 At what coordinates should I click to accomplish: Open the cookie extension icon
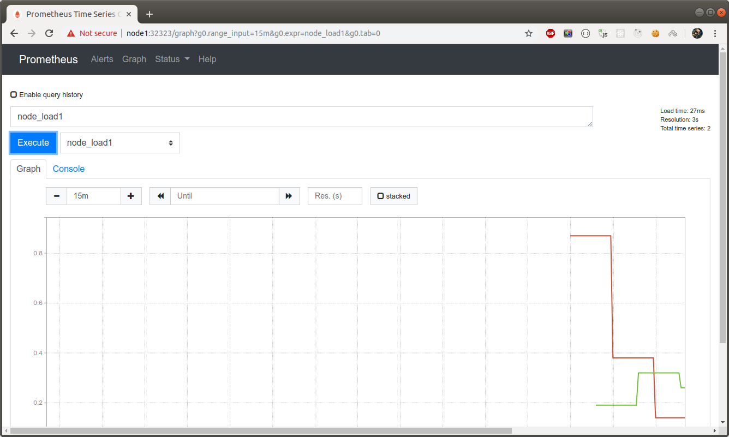pyautogui.click(x=655, y=33)
